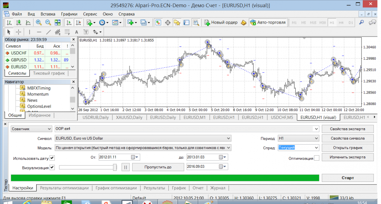
Task: Click the Пропустить до button
Action: [x=158, y=167]
